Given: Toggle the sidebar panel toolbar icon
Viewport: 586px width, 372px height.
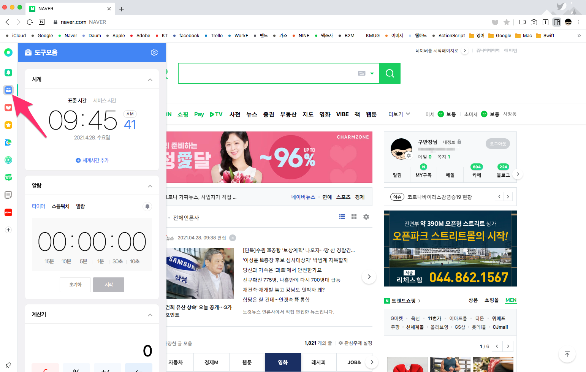Looking at the screenshot, I should (x=557, y=22).
